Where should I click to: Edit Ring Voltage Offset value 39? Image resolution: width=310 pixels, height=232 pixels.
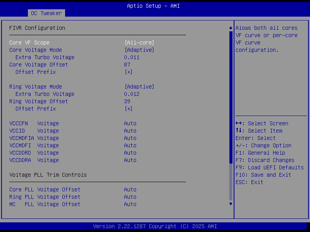[127, 101]
